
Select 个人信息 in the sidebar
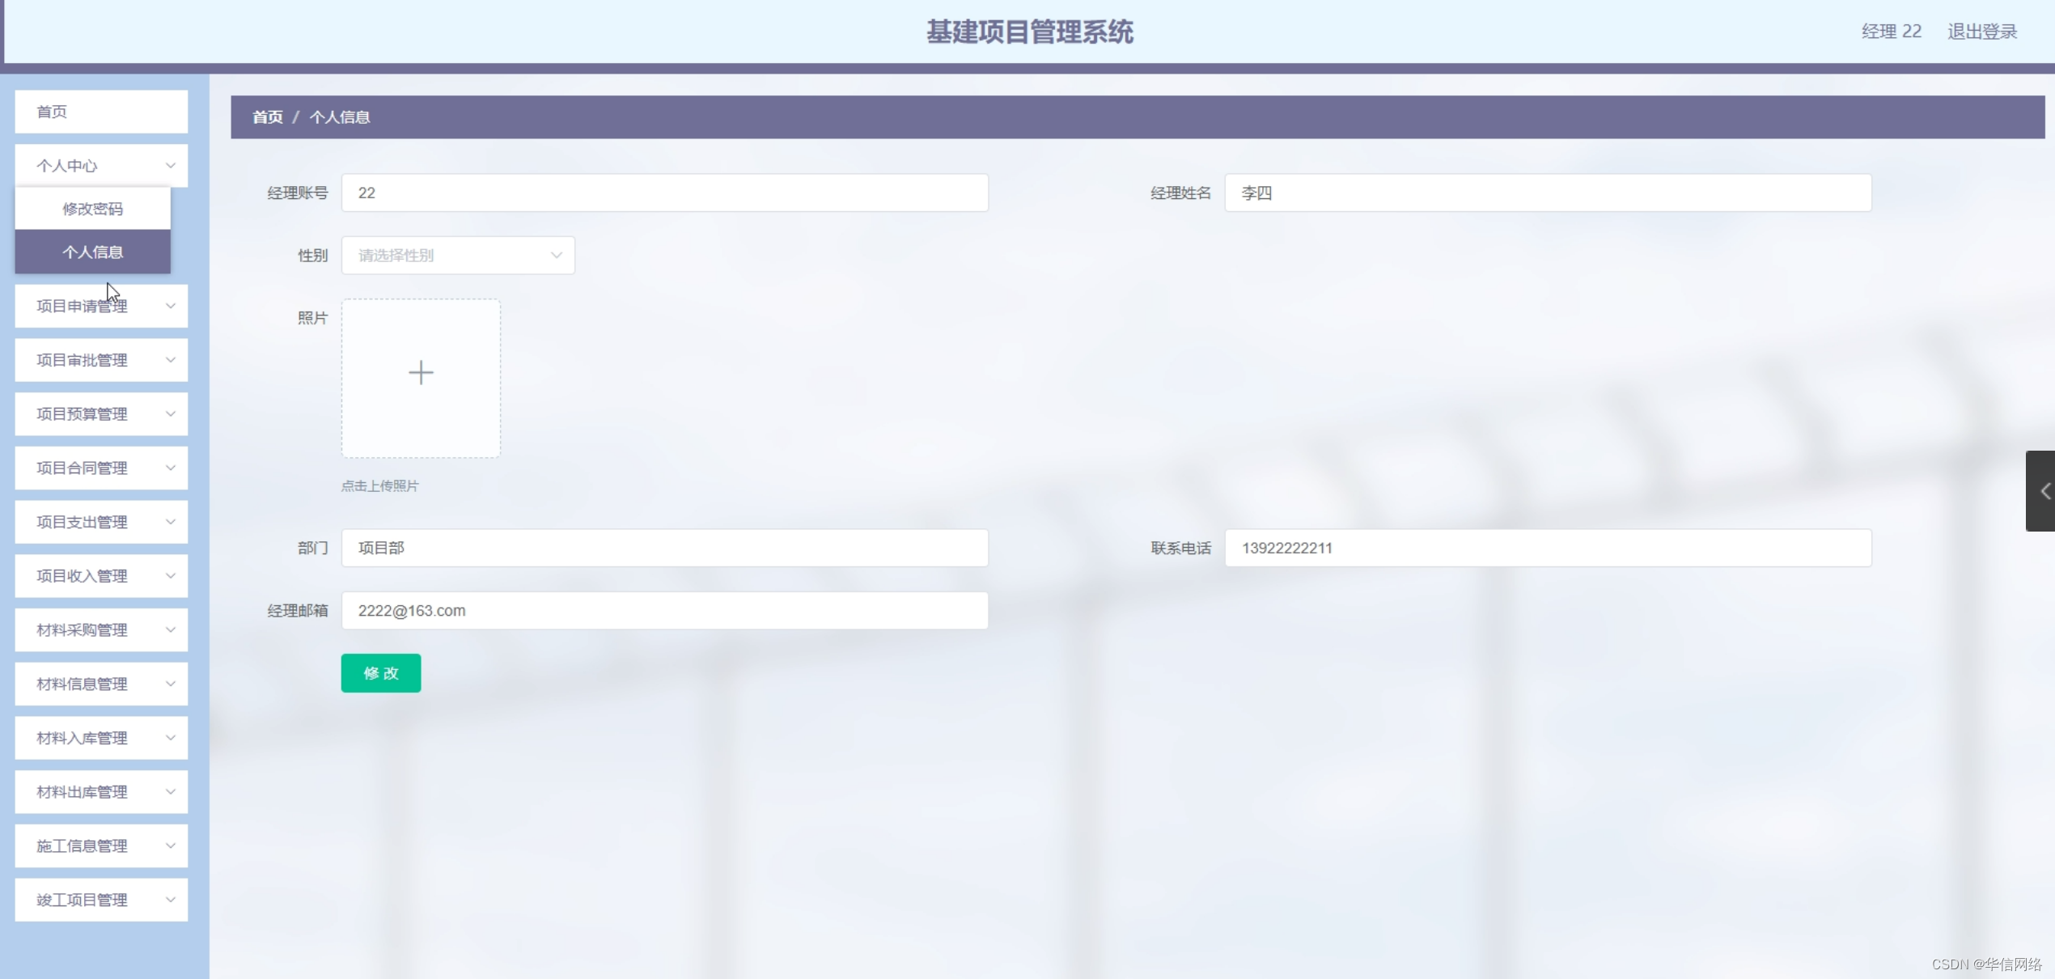pos(92,252)
